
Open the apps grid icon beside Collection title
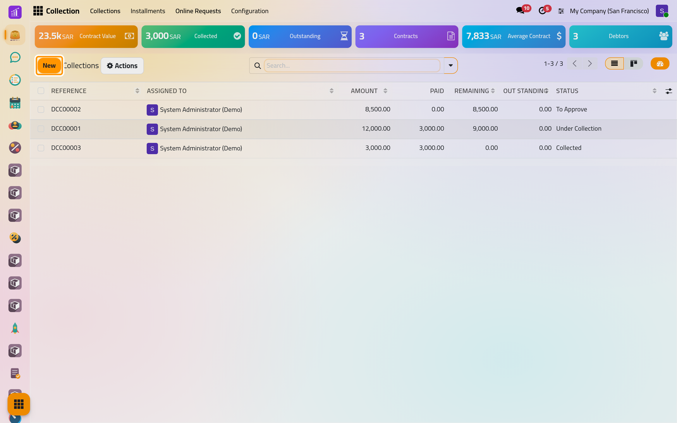click(38, 11)
